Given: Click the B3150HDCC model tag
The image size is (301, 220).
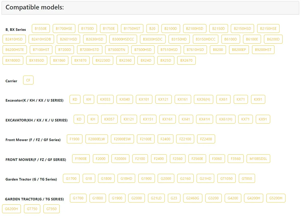Looking at the screenshot, I should click(205, 39).
